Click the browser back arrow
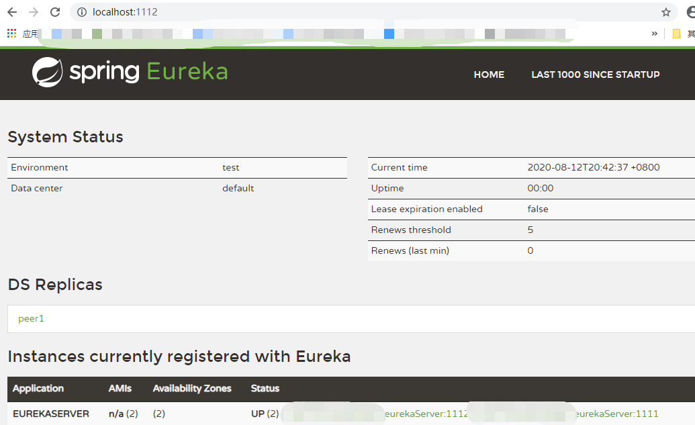The width and height of the screenshot is (695, 425). click(12, 12)
